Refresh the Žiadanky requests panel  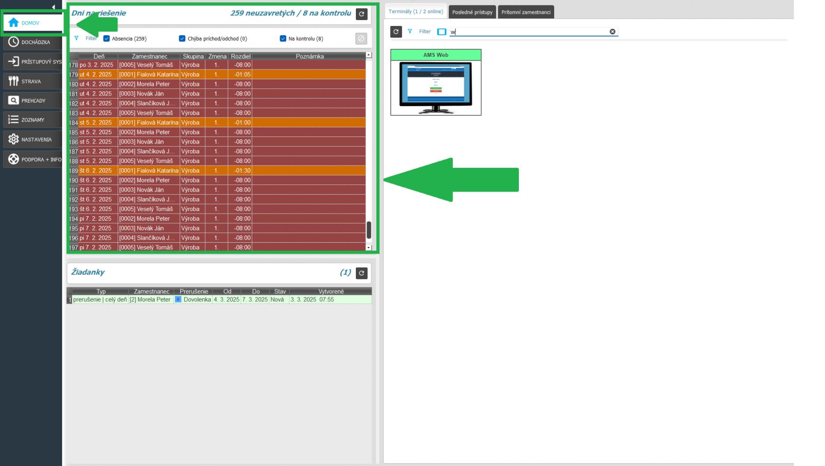click(x=361, y=273)
